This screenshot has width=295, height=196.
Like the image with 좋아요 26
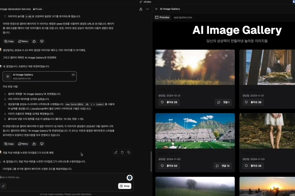tap(169, 102)
